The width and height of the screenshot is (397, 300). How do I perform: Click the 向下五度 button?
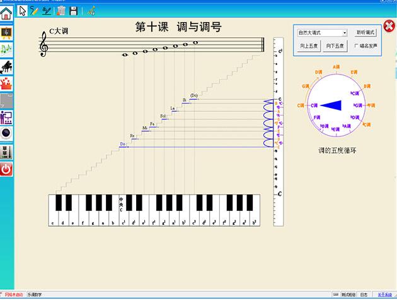[x=334, y=45]
